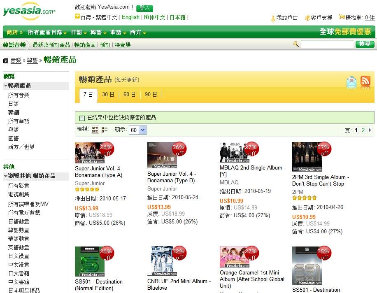Screen dimensions: 377x293
Task: Switch language to 简体中文
Action: pyautogui.click(x=155, y=17)
